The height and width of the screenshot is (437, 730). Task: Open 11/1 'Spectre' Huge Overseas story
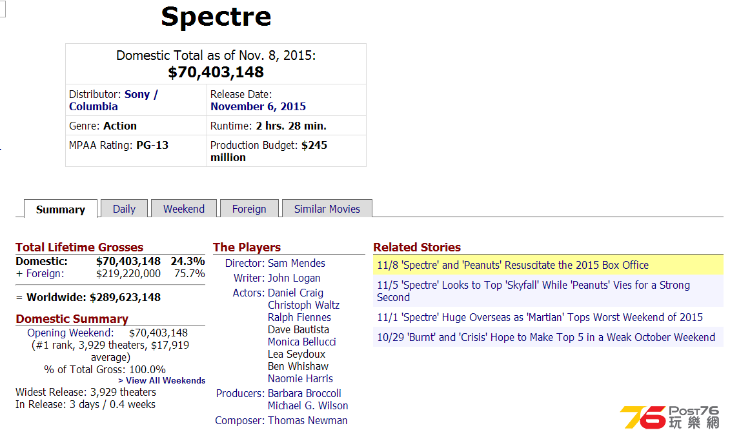coord(540,317)
